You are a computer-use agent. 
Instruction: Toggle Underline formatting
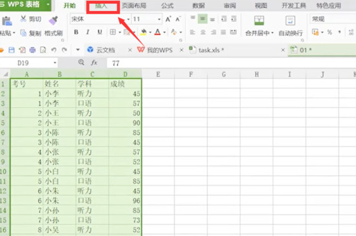100,32
